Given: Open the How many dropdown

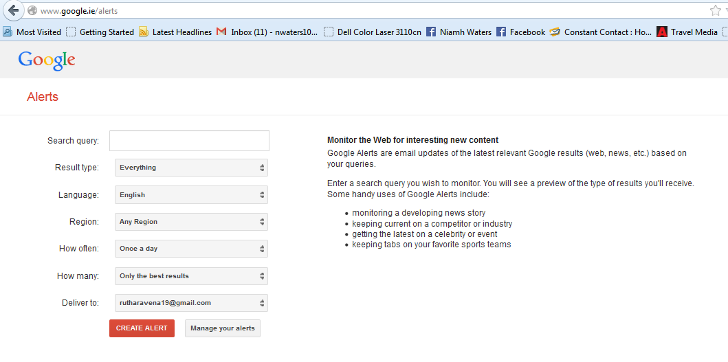Looking at the screenshot, I should click(x=191, y=276).
